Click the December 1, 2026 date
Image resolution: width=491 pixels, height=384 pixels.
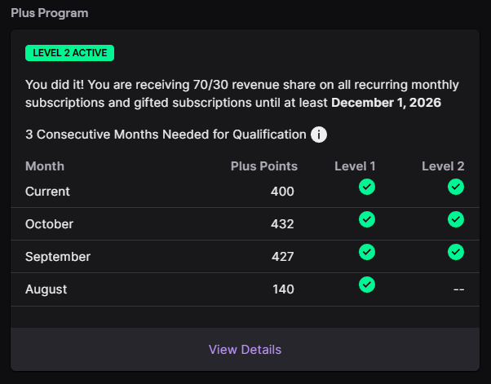point(386,103)
